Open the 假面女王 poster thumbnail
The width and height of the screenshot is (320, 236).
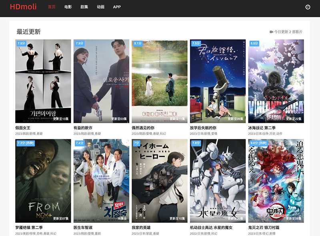(43, 81)
